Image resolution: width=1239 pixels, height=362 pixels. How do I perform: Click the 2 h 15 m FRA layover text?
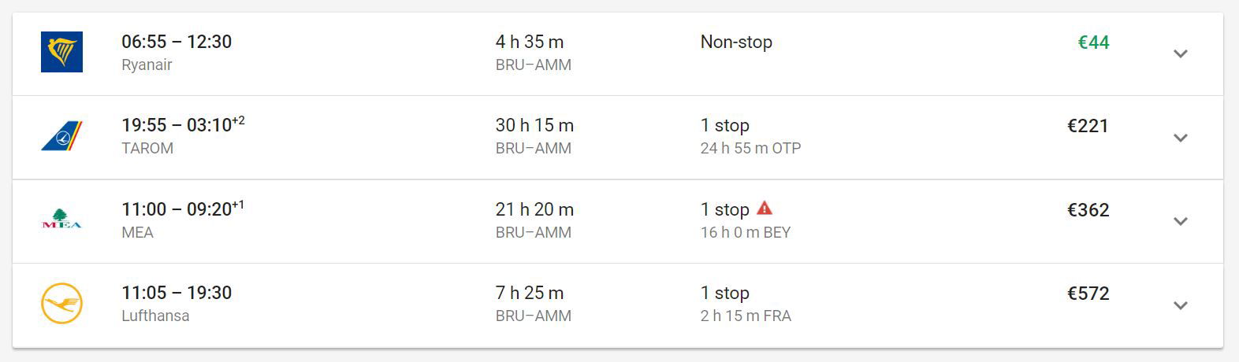(x=746, y=316)
